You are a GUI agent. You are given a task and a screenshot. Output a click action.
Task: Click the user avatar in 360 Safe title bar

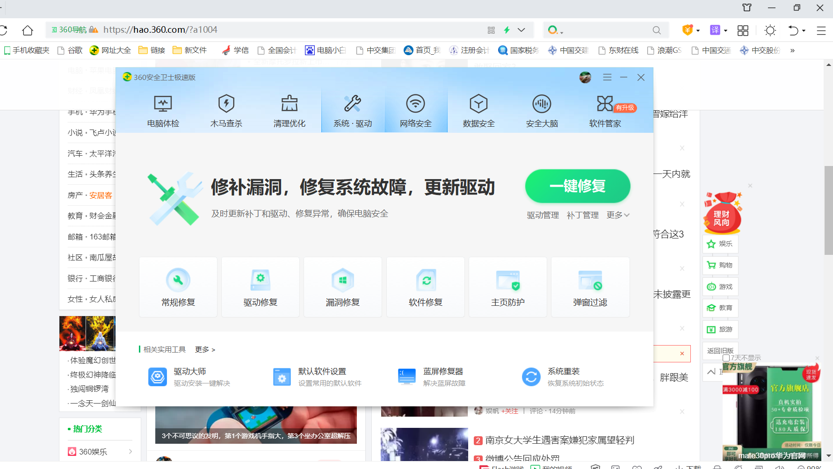coord(585,77)
